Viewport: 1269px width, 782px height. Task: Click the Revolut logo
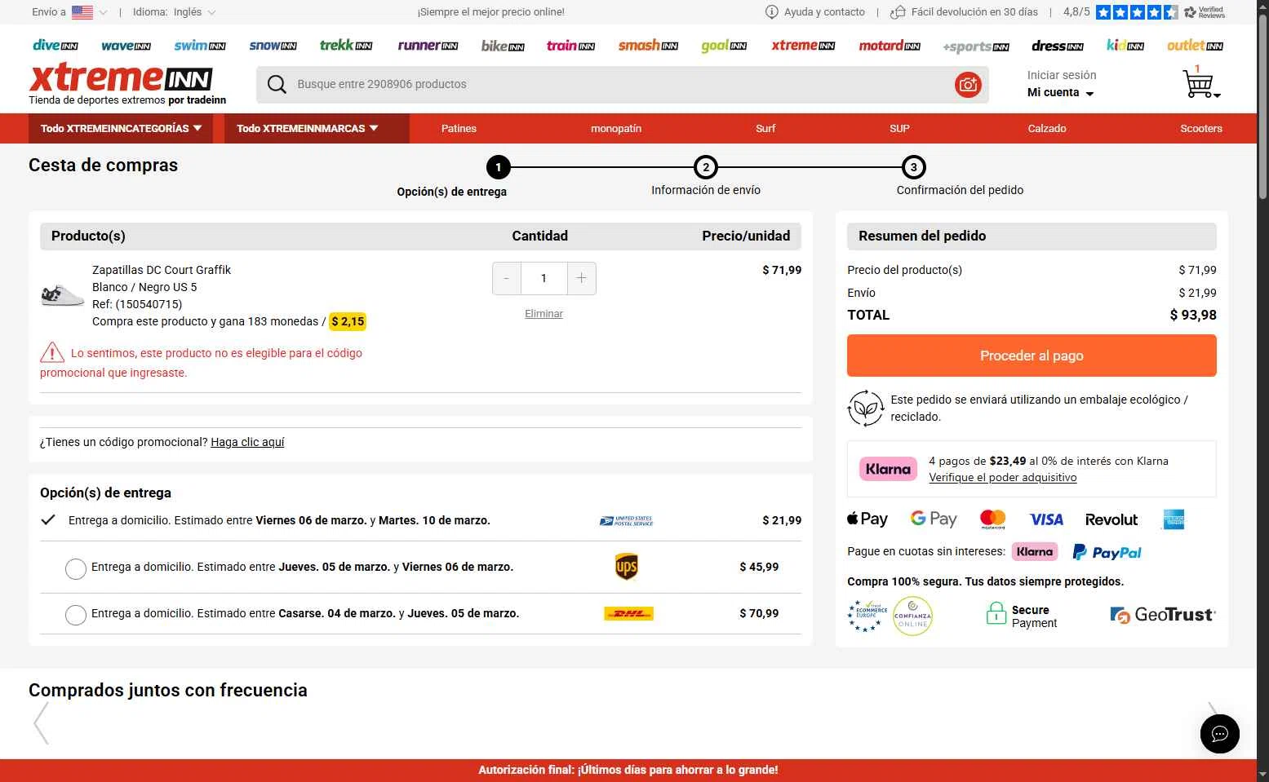(x=1111, y=519)
